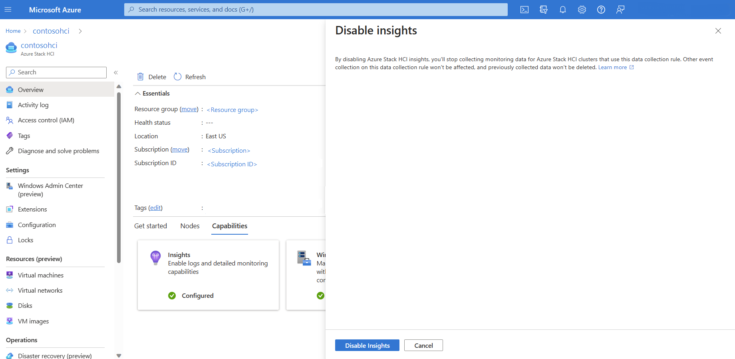The width and height of the screenshot is (735, 359).
Task: Click the sidebar scrollbar down arrow
Action: [x=119, y=355]
